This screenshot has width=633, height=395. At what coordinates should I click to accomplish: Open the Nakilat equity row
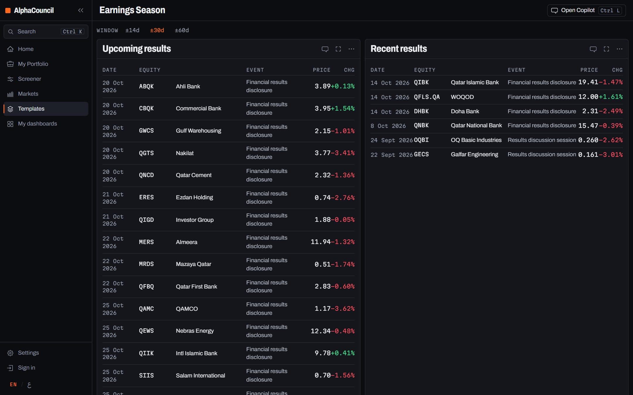pos(228,153)
